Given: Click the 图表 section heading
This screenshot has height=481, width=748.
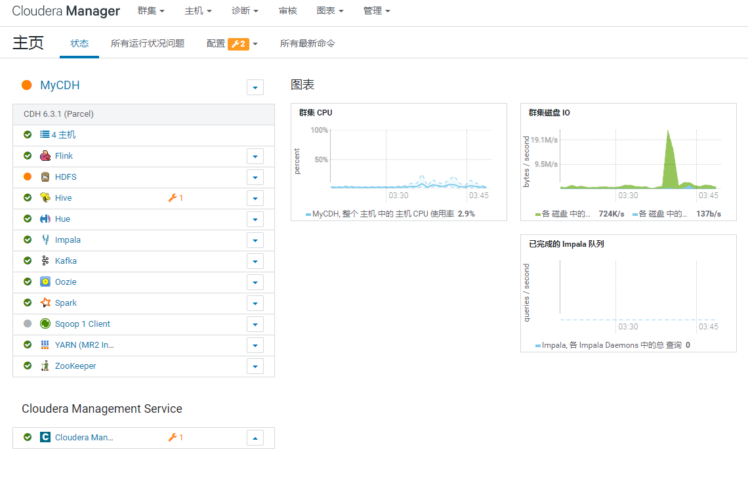Looking at the screenshot, I should click(x=302, y=85).
